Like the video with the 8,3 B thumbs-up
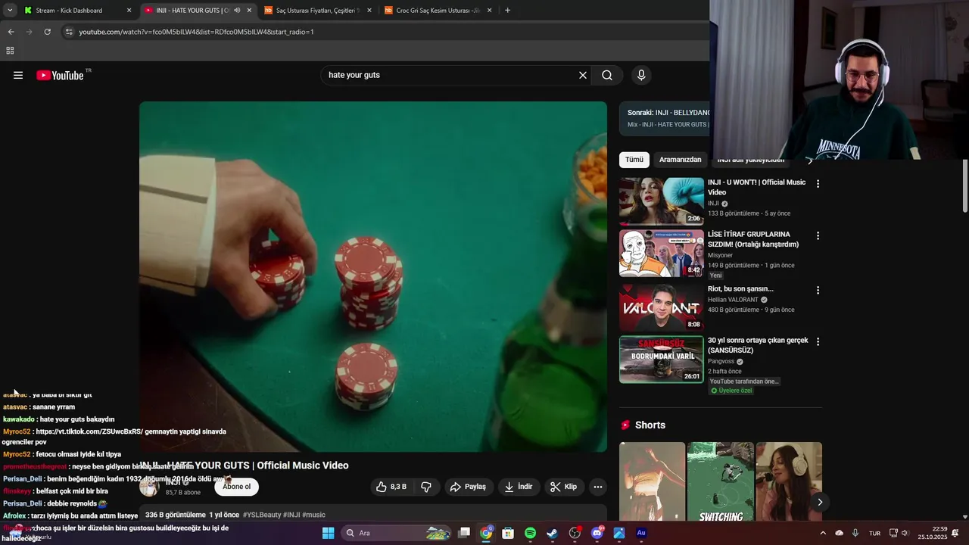The image size is (969, 545). [x=391, y=487]
